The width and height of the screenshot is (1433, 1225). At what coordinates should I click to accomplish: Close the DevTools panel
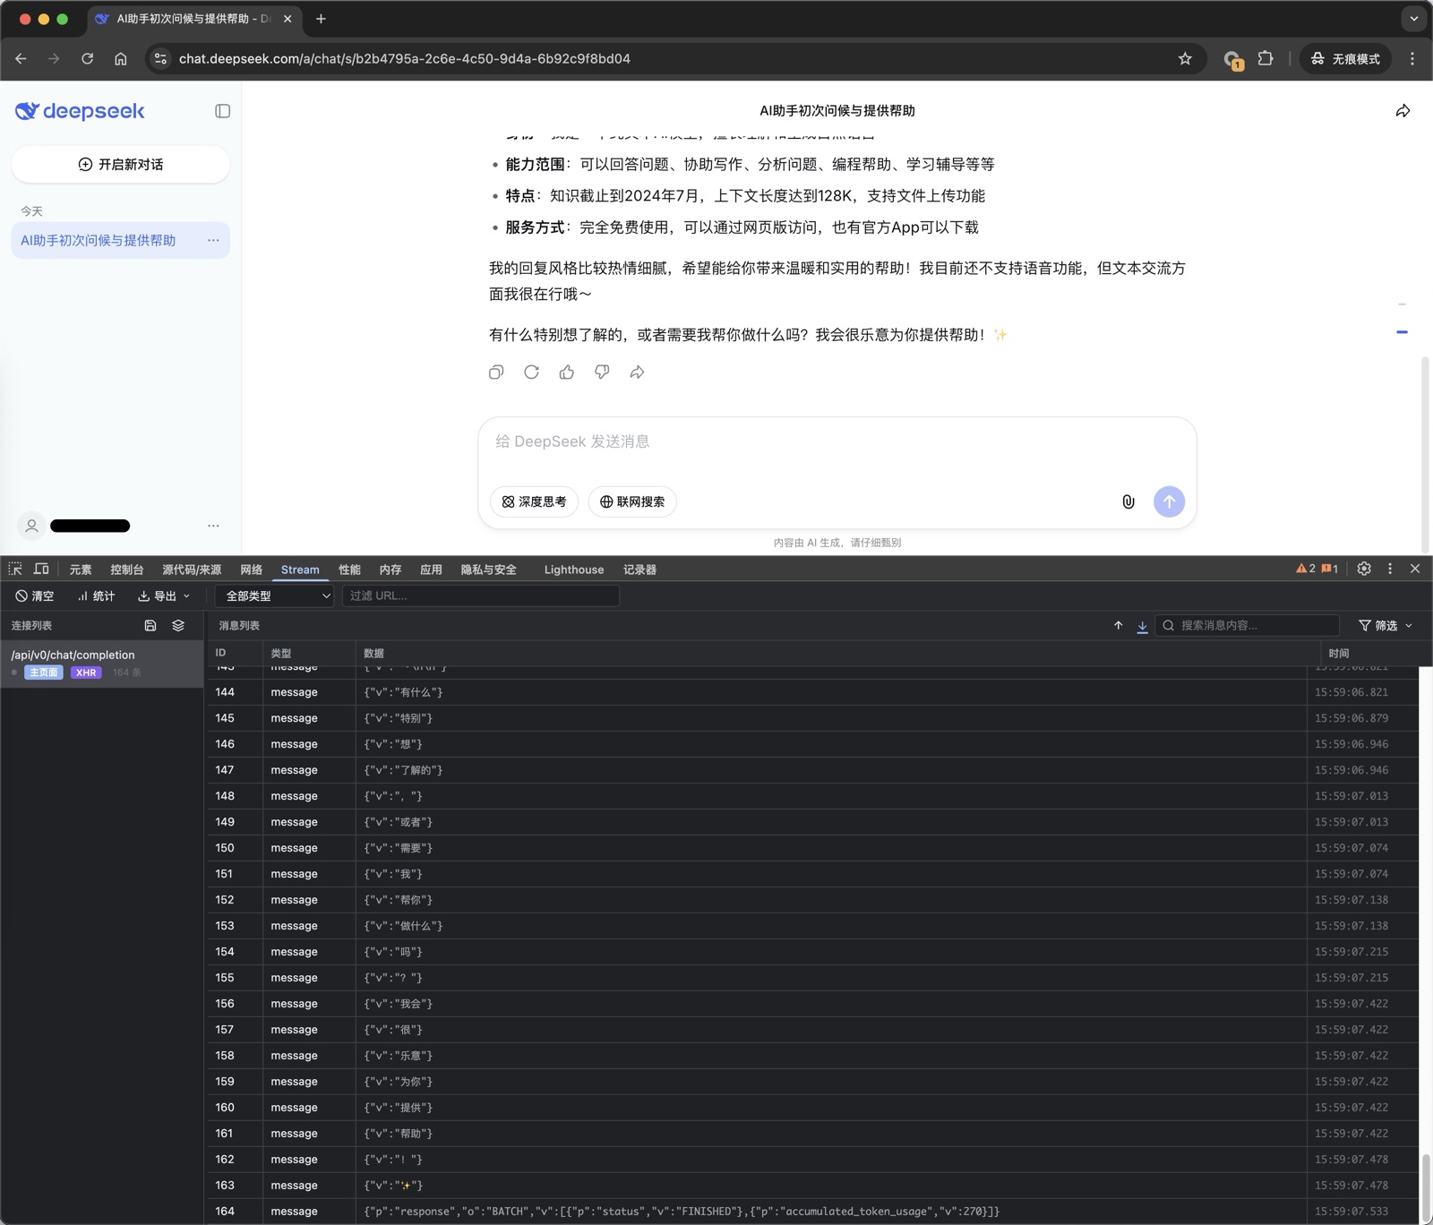click(x=1415, y=569)
